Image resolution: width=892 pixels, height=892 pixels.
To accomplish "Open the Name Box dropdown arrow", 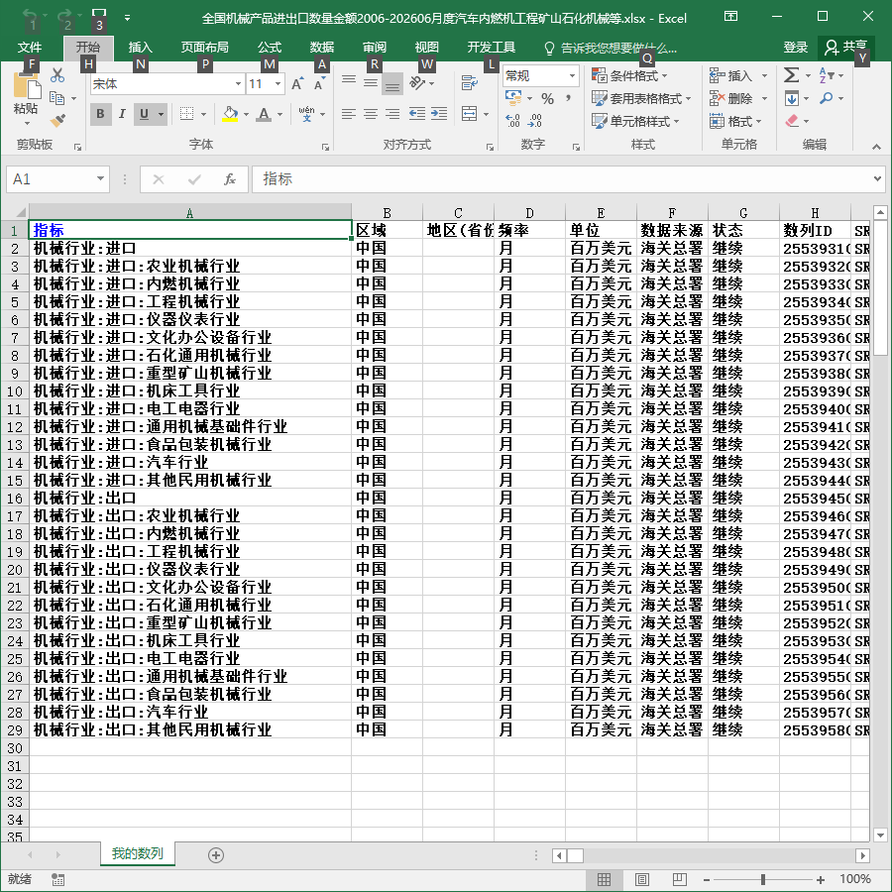I will pos(100,179).
